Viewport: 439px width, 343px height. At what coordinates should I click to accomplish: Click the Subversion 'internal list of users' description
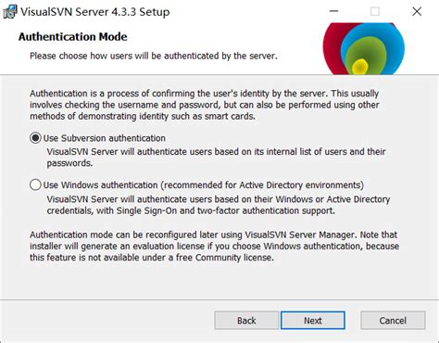(x=217, y=158)
